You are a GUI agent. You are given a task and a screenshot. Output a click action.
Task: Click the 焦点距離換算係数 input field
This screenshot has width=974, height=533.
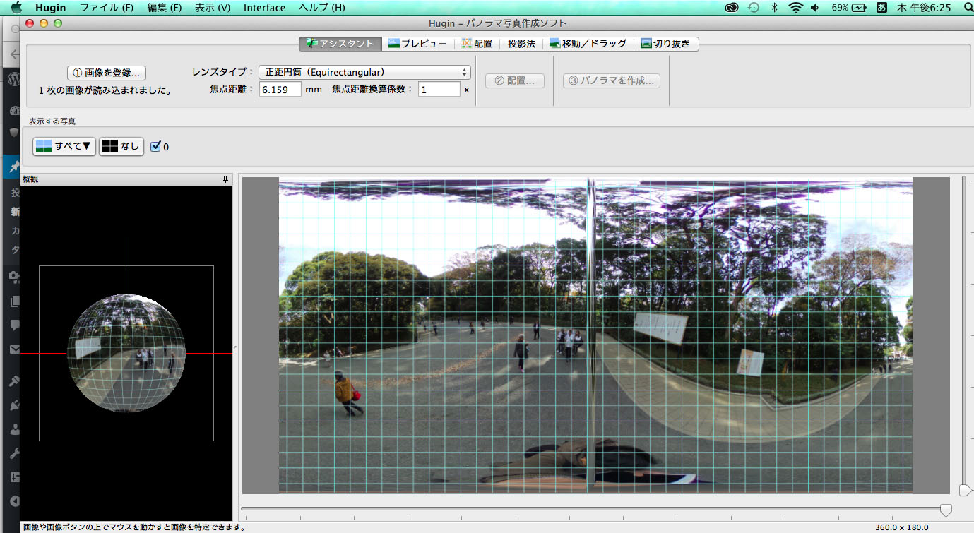click(439, 90)
